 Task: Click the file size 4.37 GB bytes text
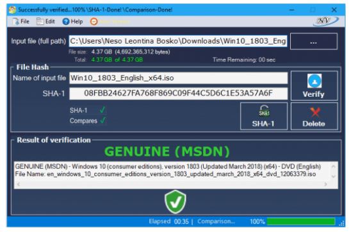tap(131, 52)
